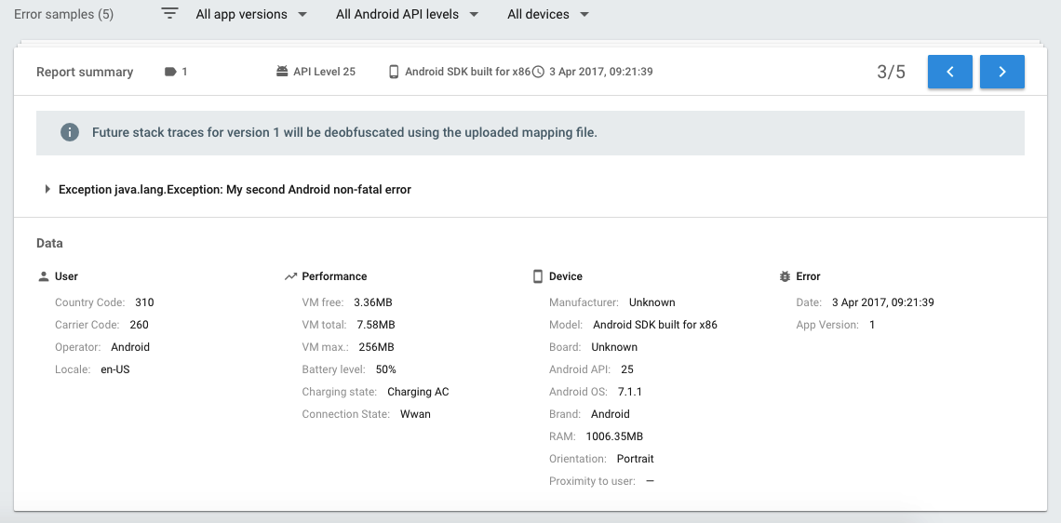Screen dimensions: 1061x523
Task: Open the All app versions dropdown
Action: coord(253,15)
